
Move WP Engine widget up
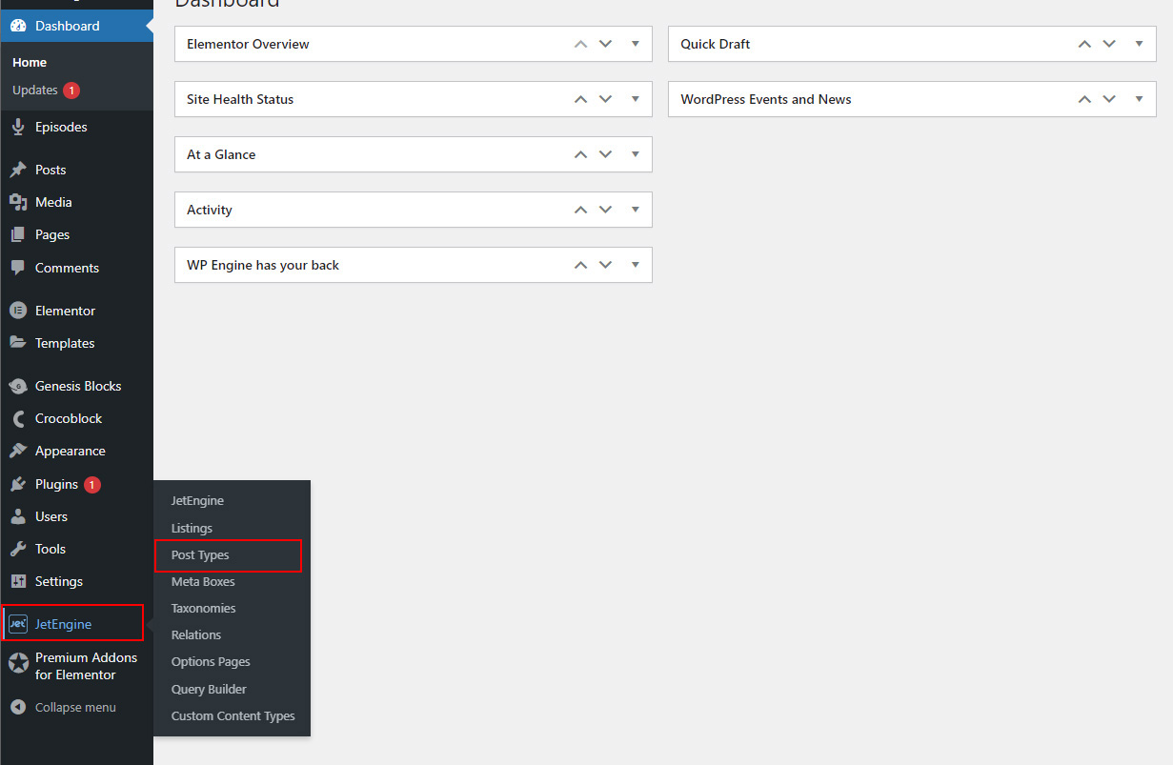[x=580, y=265]
